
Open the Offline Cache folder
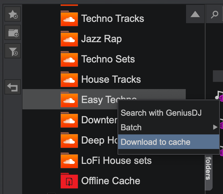click(x=111, y=181)
